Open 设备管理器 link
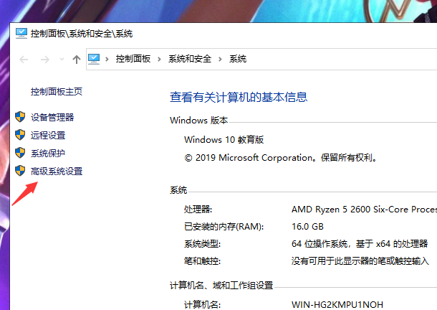This screenshot has height=310, width=437. point(52,117)
